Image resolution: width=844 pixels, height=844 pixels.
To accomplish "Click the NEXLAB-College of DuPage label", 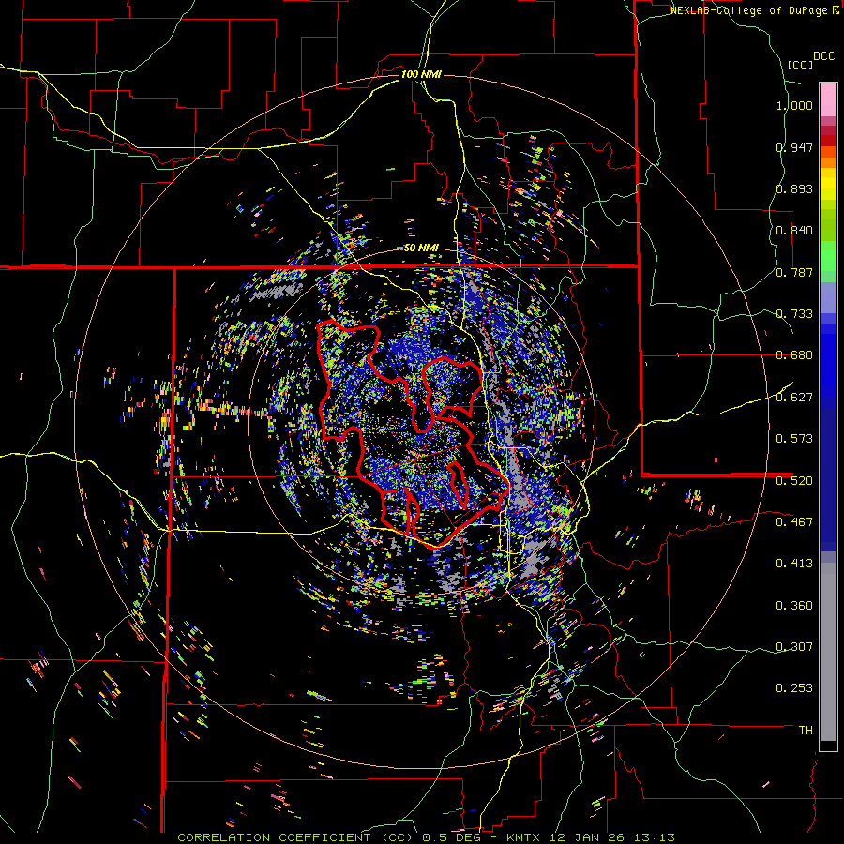I will click(x=748, y=10).
